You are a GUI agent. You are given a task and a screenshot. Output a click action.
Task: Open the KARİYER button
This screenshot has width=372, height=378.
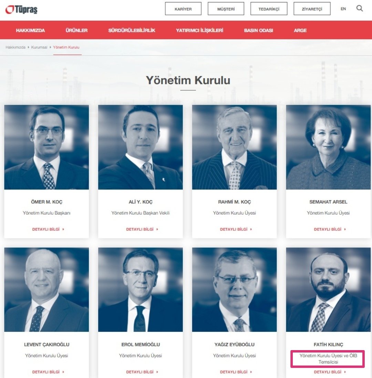click(183, 9)
